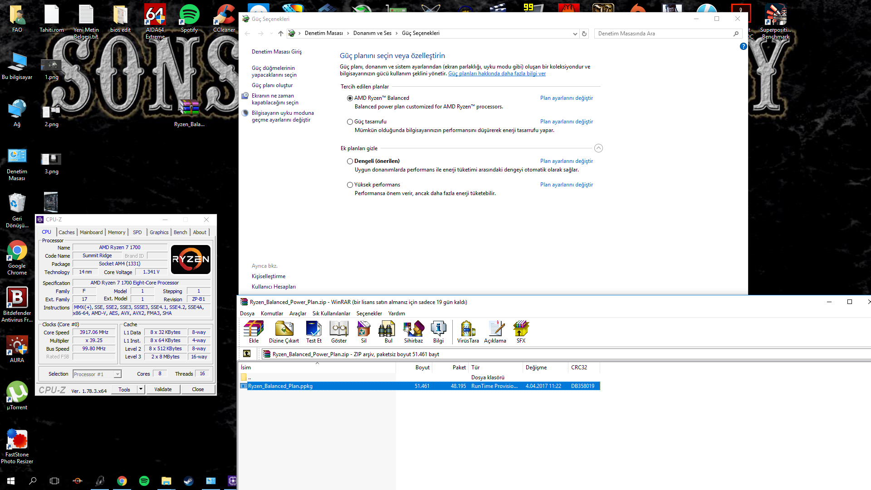Select the Bitdefender Antivirus desktop icon
The width and height of the screenshot is (871, 490).
point(17,305)
